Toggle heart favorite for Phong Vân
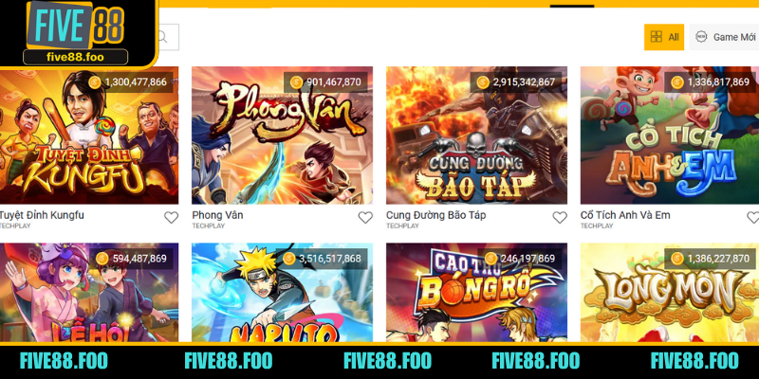 click(x=365, y=218)
